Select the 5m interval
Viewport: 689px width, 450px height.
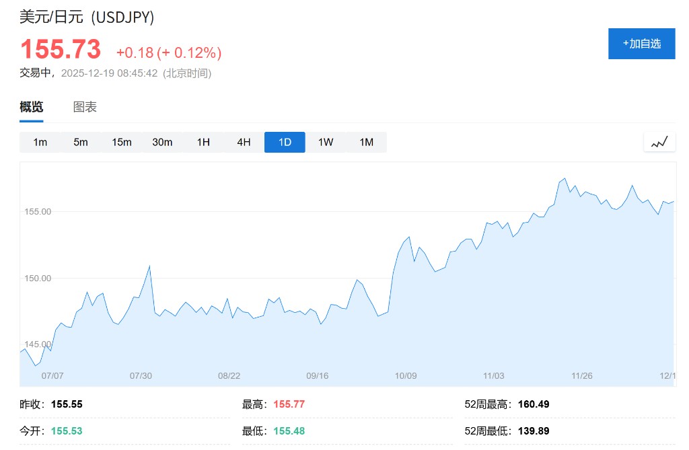pyautogui.click(x=81, y=142)
